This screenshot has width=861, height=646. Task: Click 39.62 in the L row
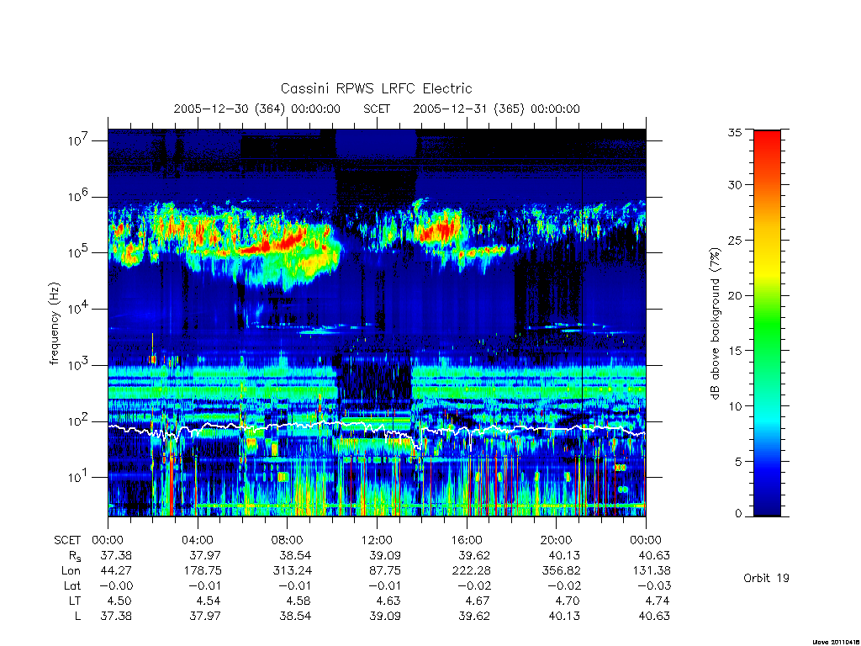click(474, 617)
